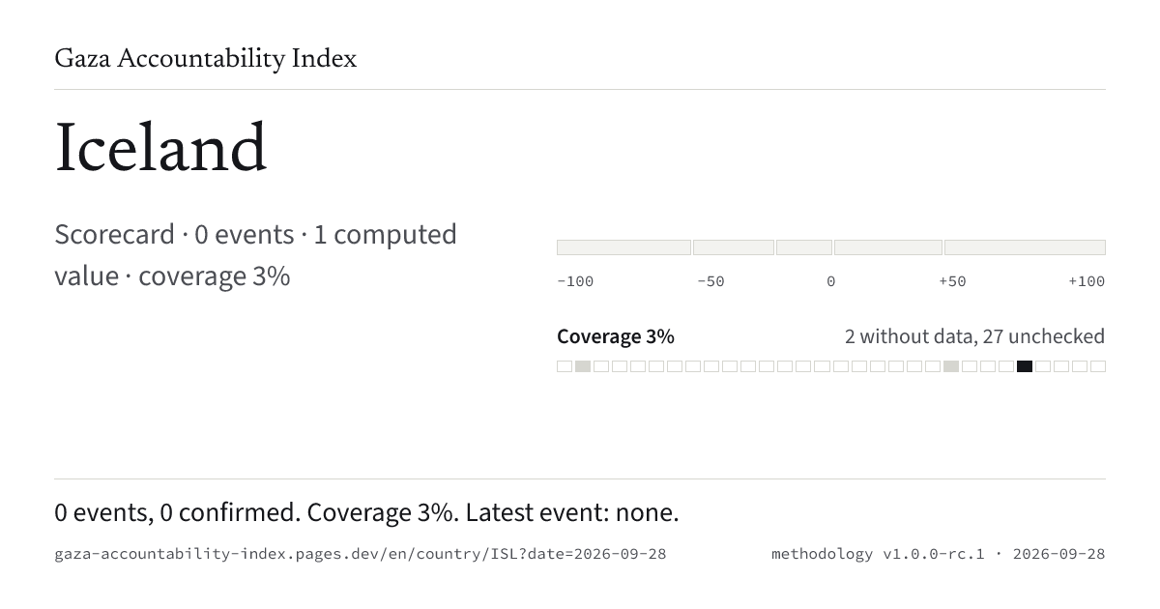Select empty cell just before black cell

click(x=1006, y=366)
